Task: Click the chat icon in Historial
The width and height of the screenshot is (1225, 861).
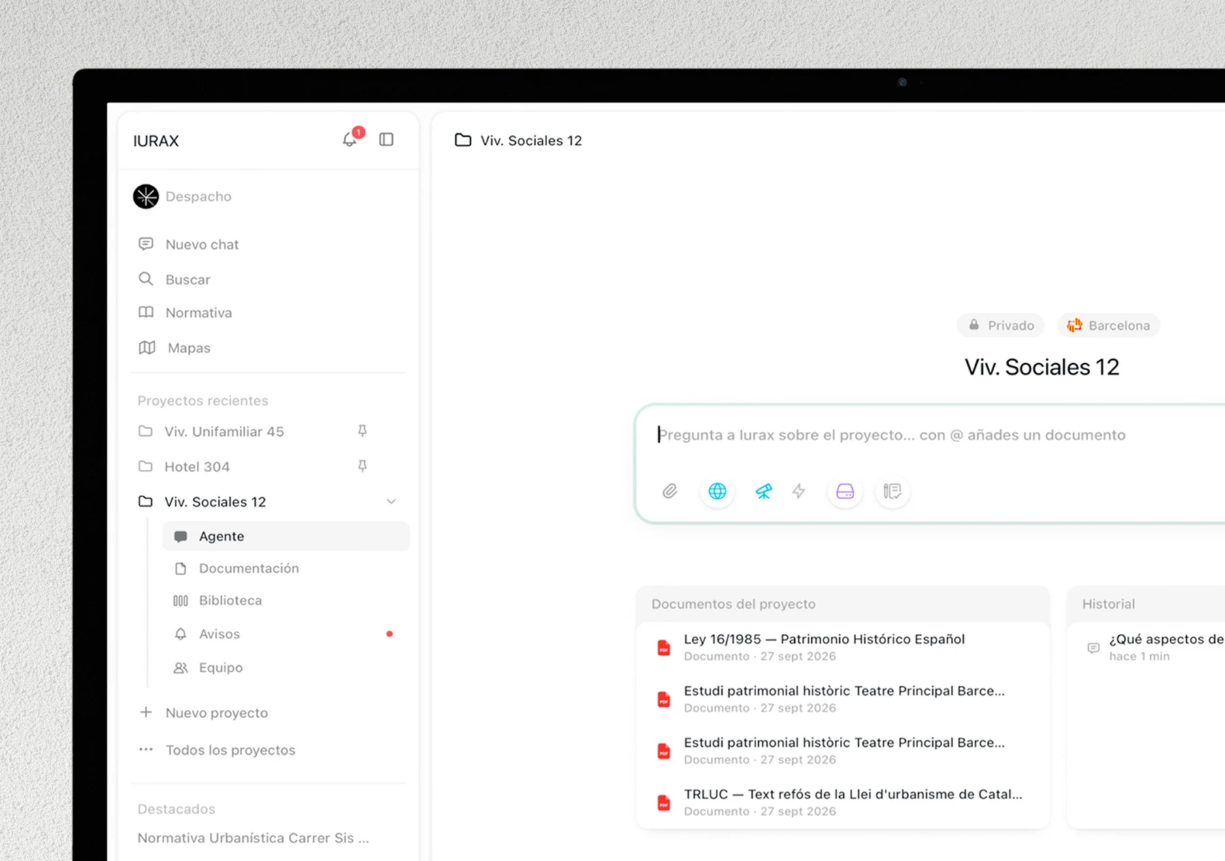Action: 1094,648
